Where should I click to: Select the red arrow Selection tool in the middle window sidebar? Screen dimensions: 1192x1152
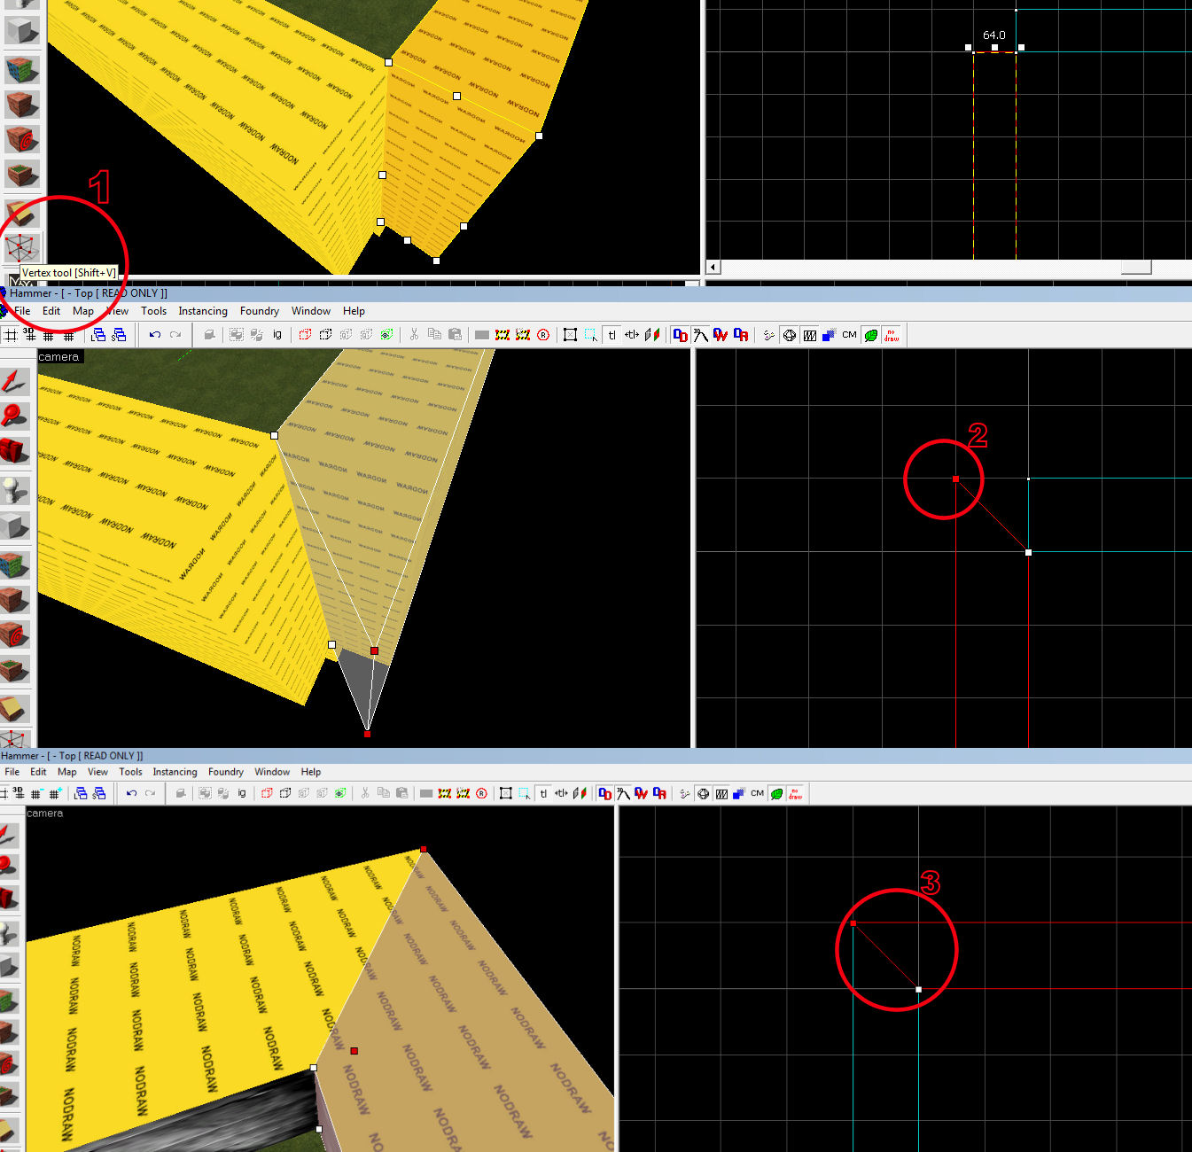coord(15,381)
